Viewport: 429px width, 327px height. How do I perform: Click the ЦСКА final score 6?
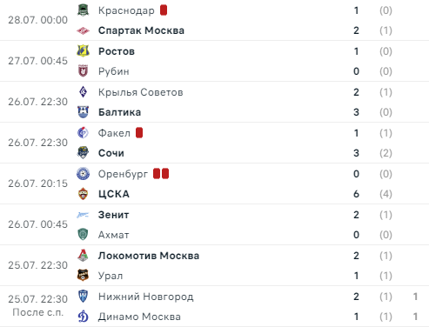coord(356,194)
